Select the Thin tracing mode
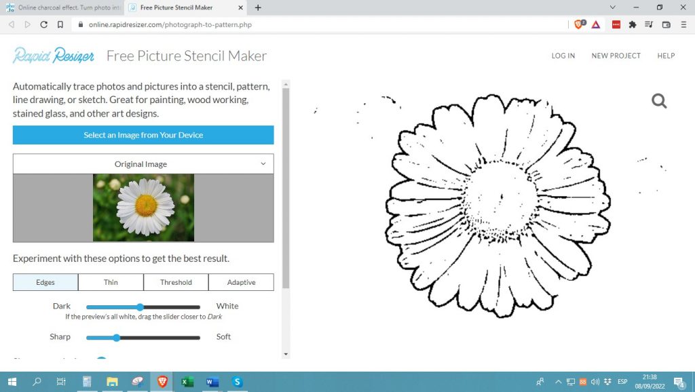 111,281
